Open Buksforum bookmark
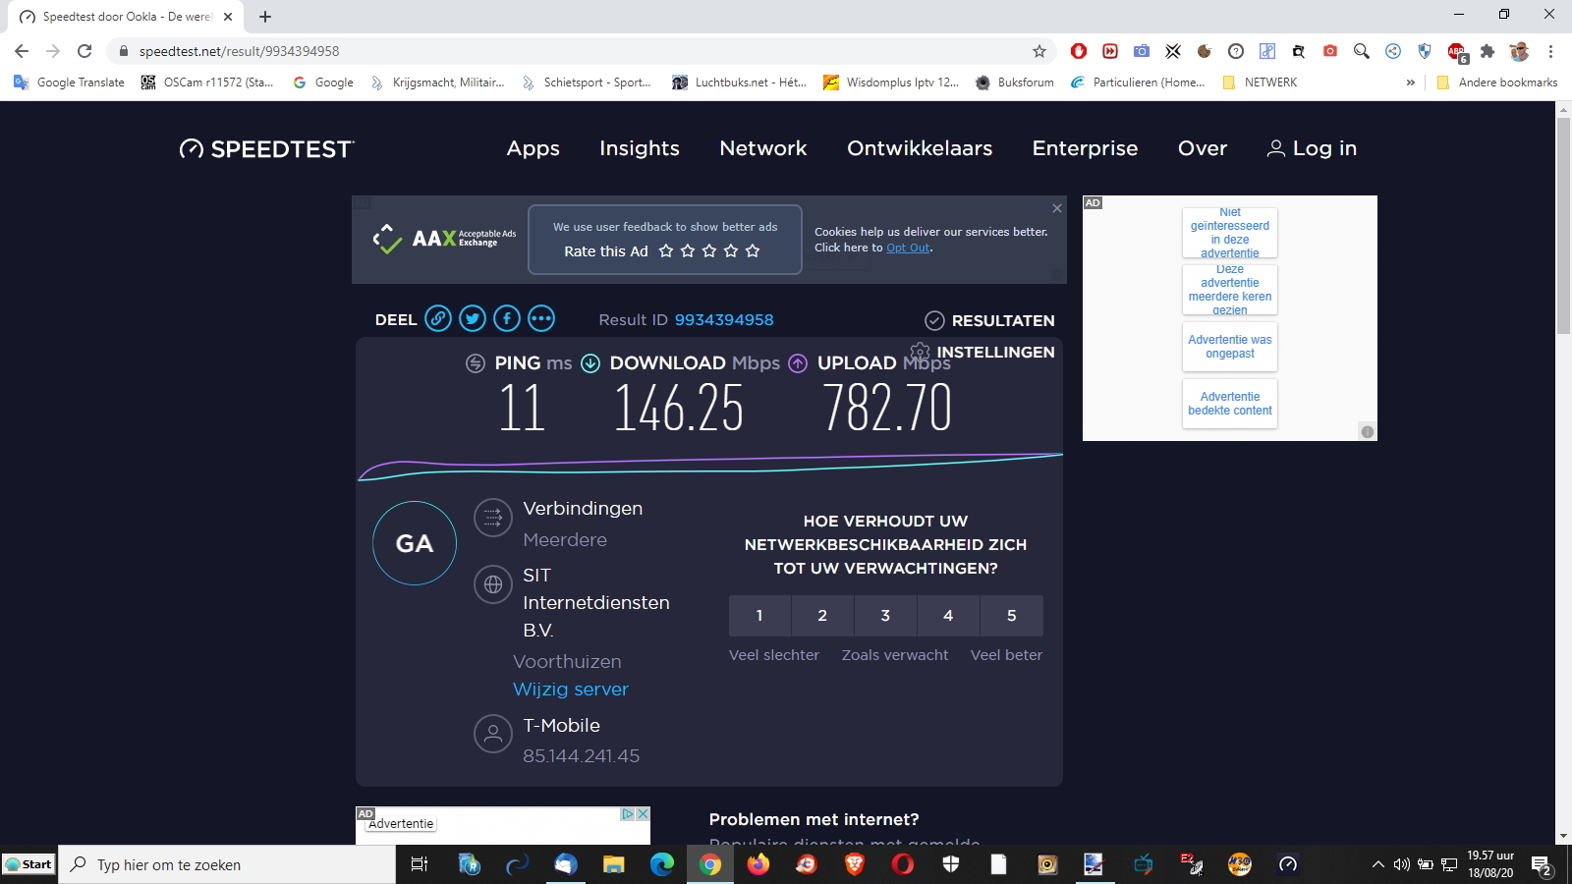 click(x=1014, y=83)
